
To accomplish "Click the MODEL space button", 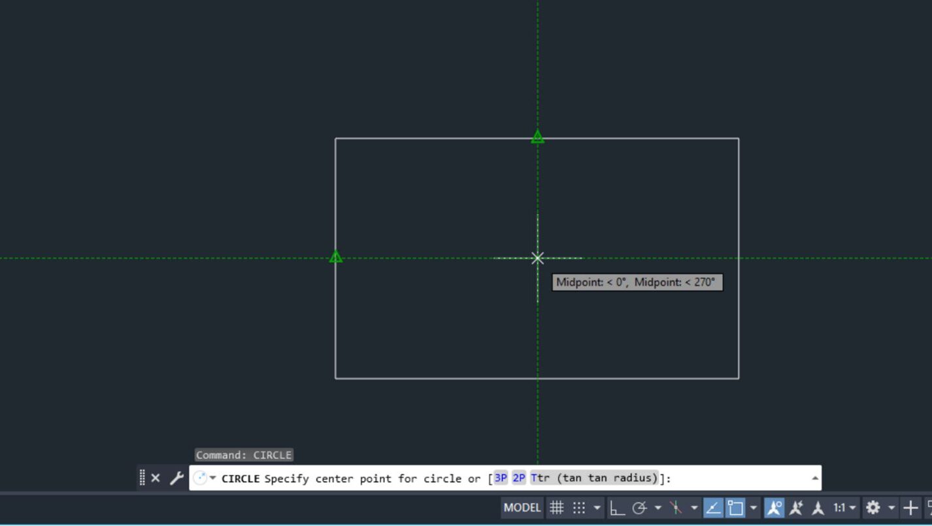I will 521,507.
